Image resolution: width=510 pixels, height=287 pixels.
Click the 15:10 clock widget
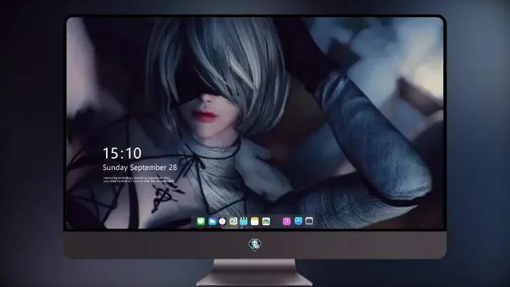pyautogui.click(x=122, y=153)
